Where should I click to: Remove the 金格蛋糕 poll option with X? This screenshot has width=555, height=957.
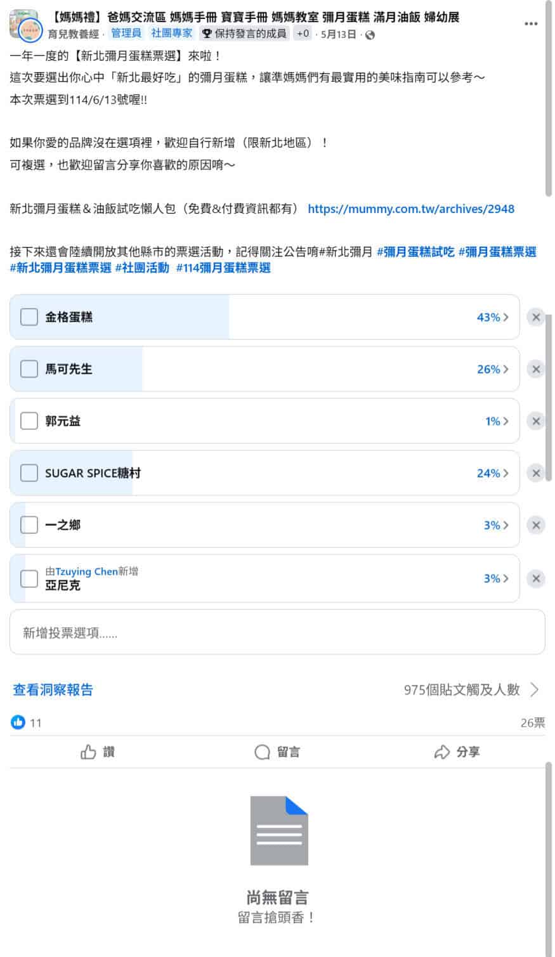536,317
